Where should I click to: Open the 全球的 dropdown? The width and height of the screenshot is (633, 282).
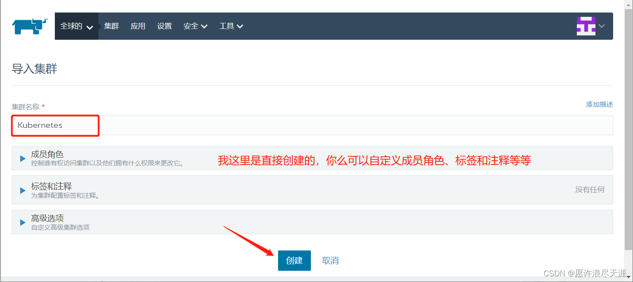(76, 26)
